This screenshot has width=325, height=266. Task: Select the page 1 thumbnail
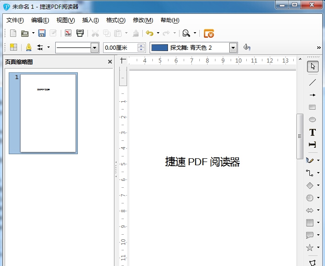tap(43, 113)
